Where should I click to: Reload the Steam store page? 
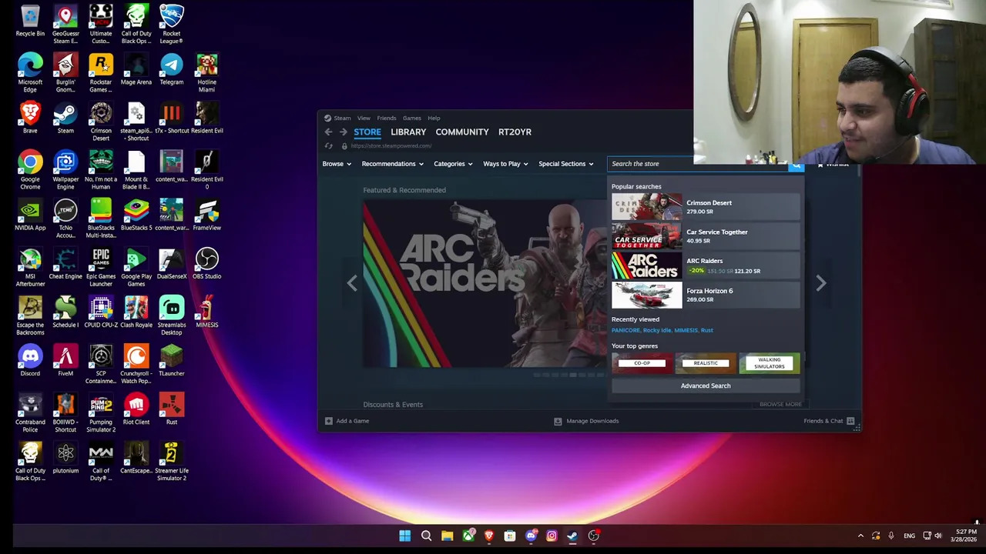tap(329, 145)
